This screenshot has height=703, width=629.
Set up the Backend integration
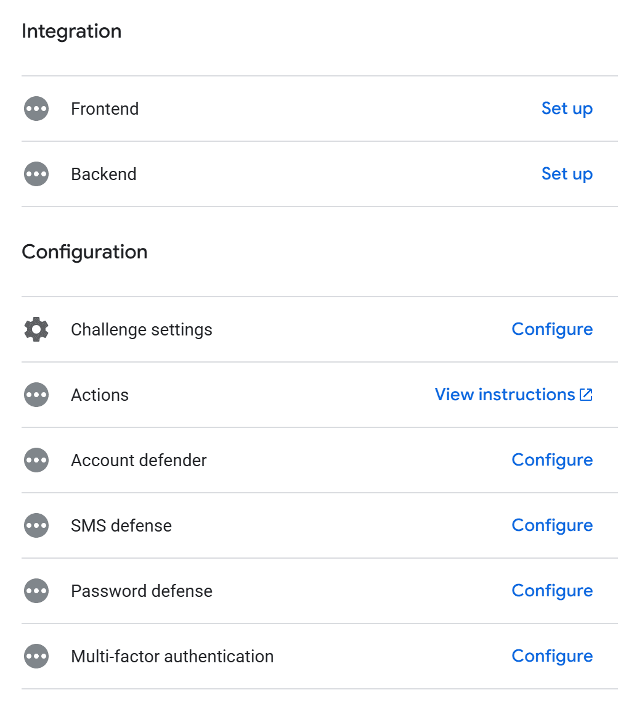[567, 175]
